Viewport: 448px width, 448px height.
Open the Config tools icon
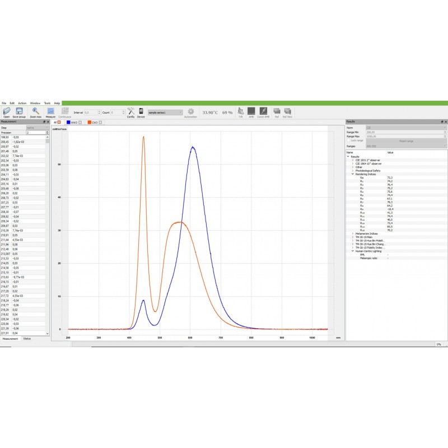click(130, 111)
